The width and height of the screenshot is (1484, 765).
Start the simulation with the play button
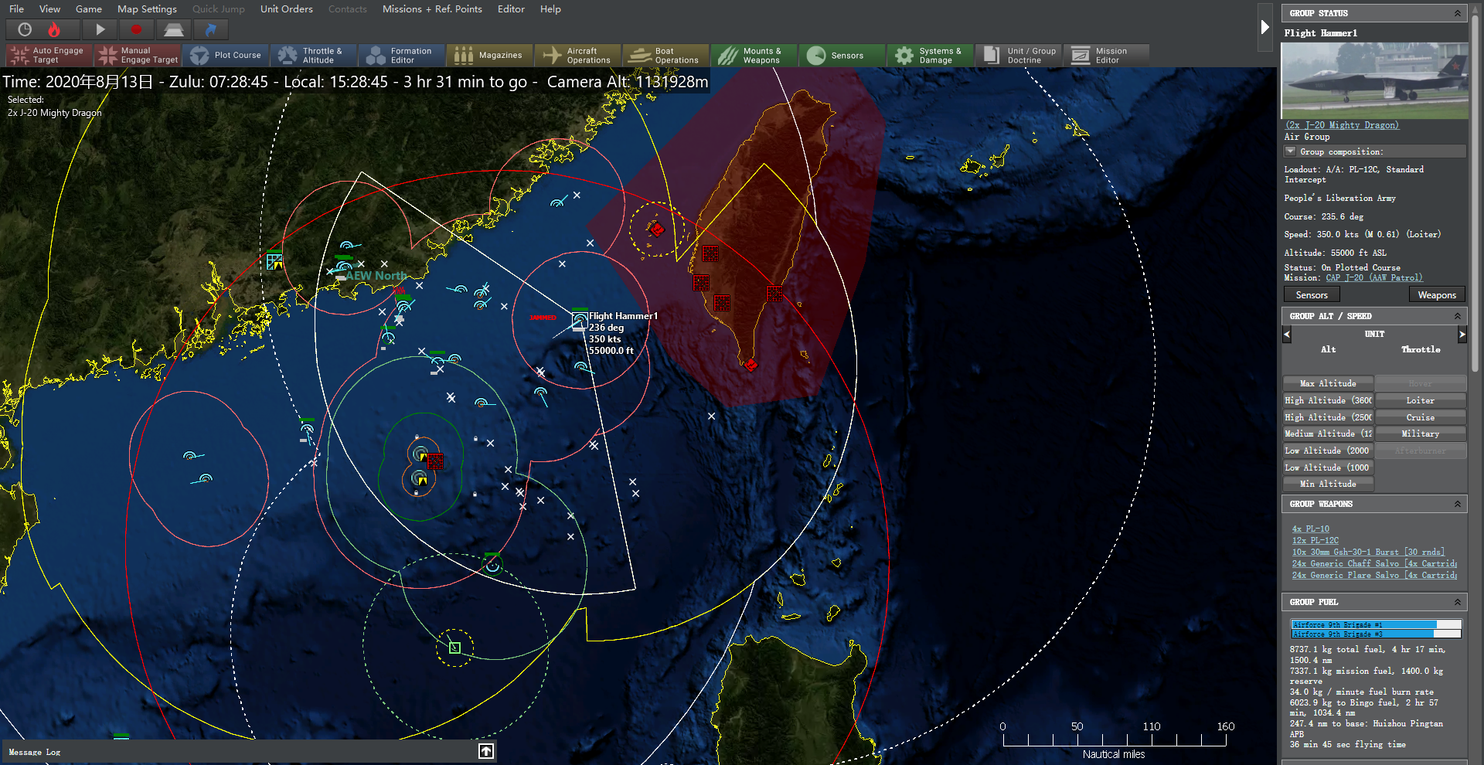tap(100, 29)
